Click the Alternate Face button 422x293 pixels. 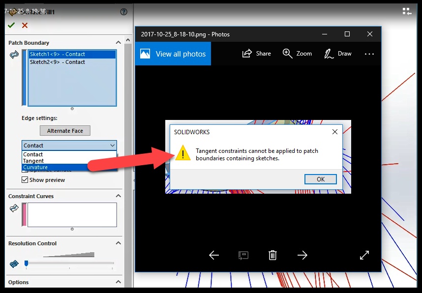[65, 131]
